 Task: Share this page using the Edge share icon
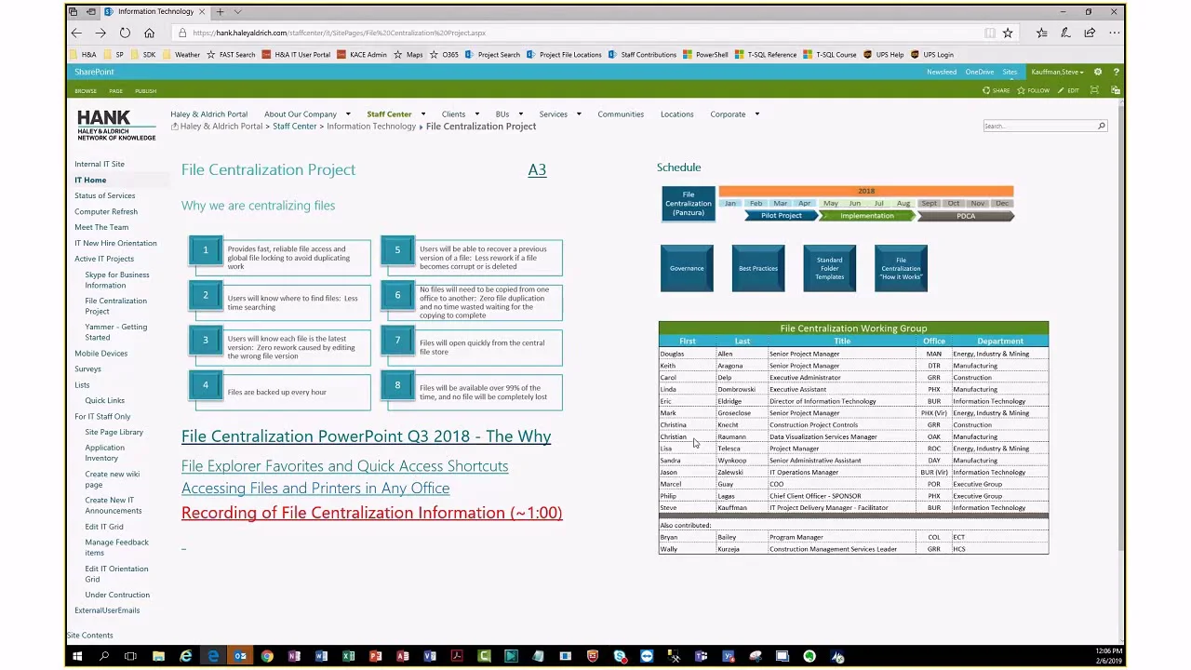tap(1090, 33)
